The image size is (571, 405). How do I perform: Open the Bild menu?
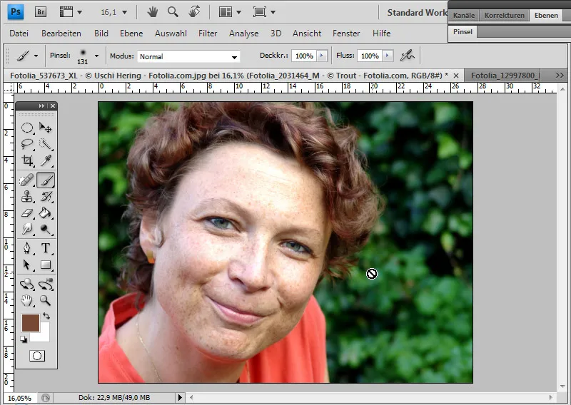tap(101, 34)
